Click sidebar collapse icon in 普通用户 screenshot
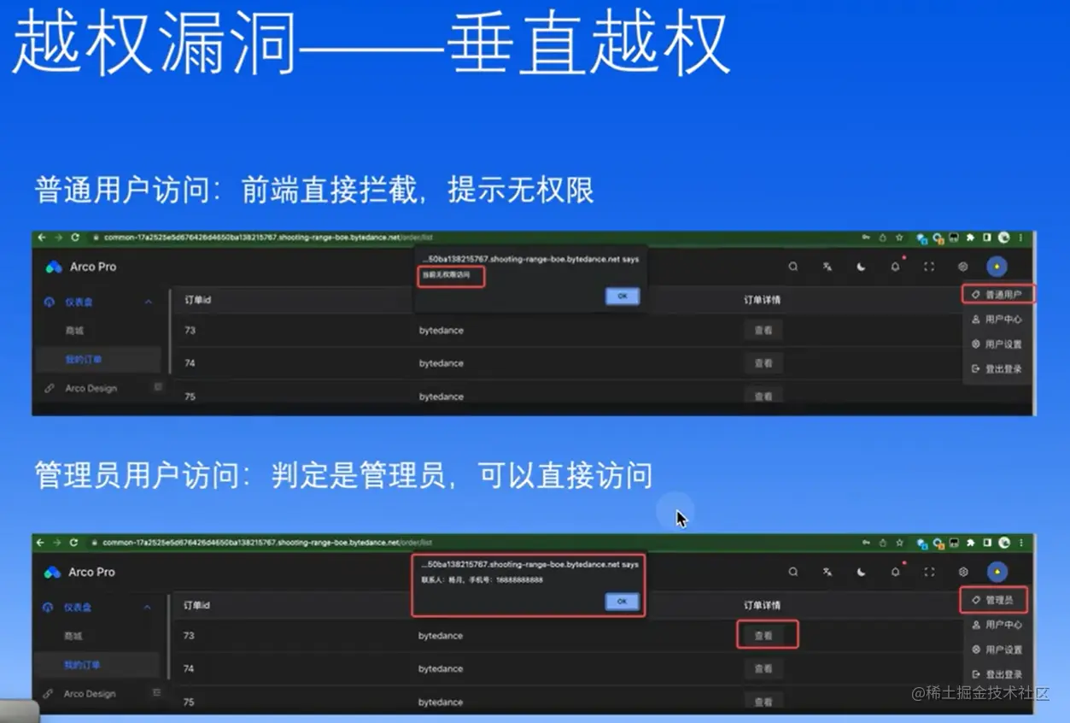The image size is (1070, 723). coord(157,387)
